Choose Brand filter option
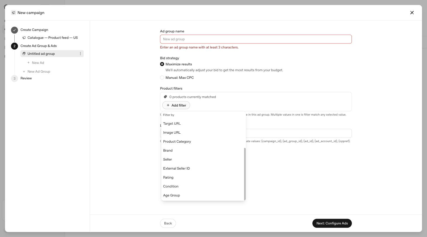This screenshot has width=427, height=237. 203,151
